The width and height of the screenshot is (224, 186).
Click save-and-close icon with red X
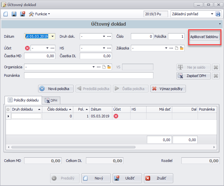tap(22, 14)
